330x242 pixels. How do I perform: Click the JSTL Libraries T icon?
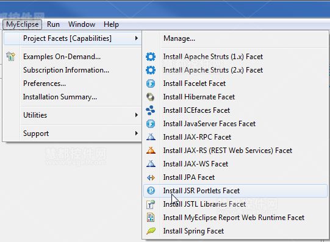151,204
